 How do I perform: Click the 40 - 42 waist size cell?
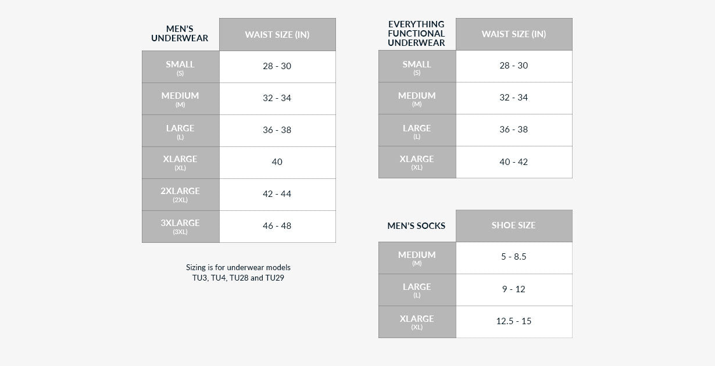click(514, 162)
